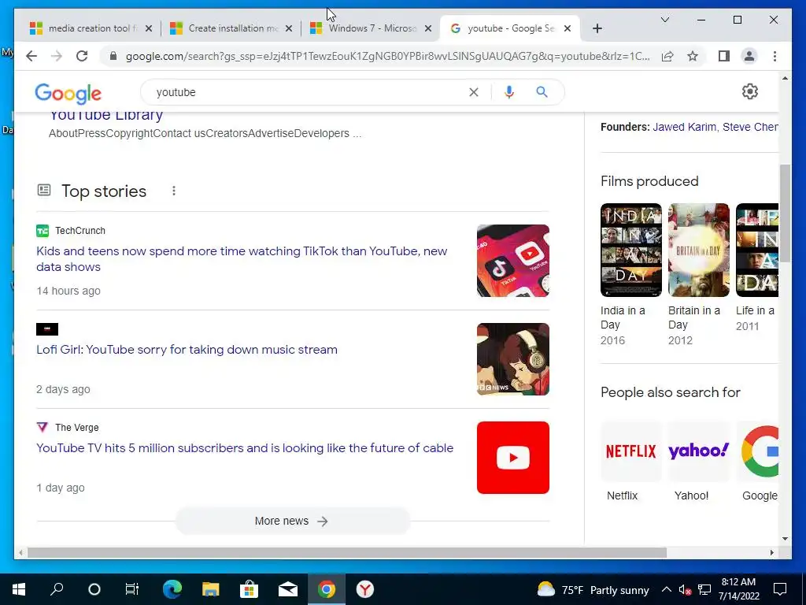Viewport: 806px width, 605px height.
Task: Open Life in a Day 2011 poster
Action: point(756,250)
